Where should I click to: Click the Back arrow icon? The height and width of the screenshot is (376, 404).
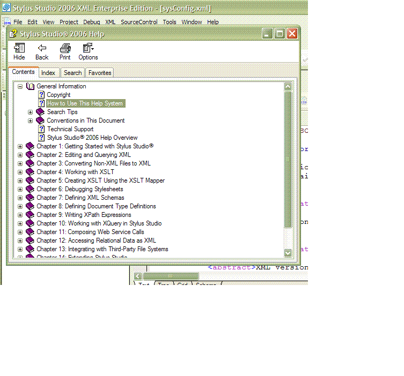pos(42,48)
